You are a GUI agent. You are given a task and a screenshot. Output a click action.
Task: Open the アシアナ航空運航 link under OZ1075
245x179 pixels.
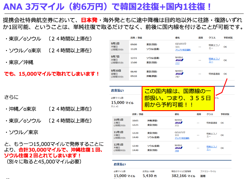(182, 138)
